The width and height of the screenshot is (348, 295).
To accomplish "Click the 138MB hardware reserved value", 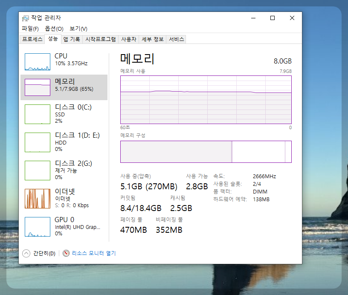I will pyautogui.click(x=261, y=199).
